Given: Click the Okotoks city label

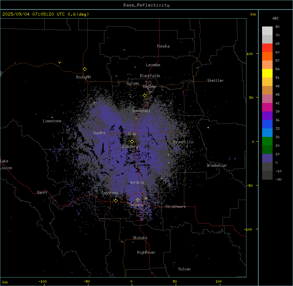Looking at the screenshot, I should pyautogui.click(x=140, y=238).
